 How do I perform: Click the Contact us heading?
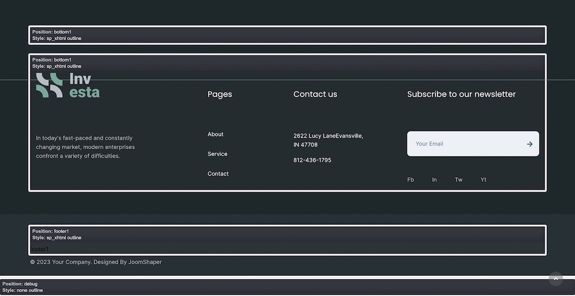tap(315, 95)
